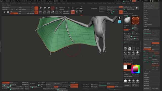Click the AAHalf view icon

(x=52, y=12)
